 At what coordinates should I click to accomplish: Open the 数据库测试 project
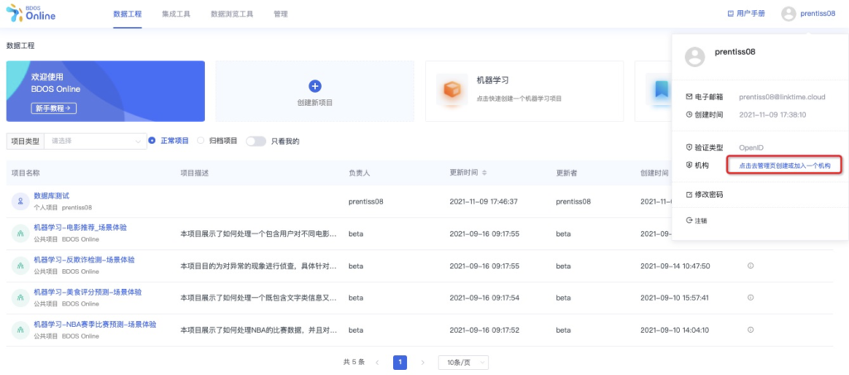[51, 195]
